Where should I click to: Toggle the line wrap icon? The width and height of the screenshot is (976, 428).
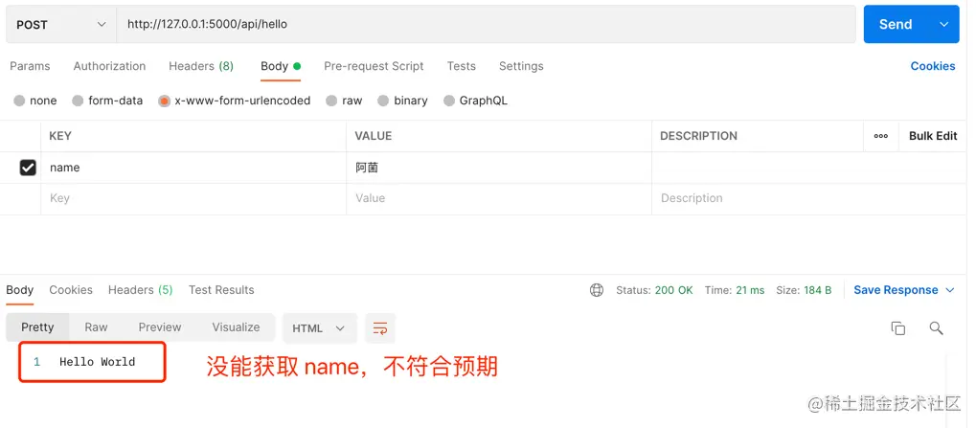click(x=379, y=327)
